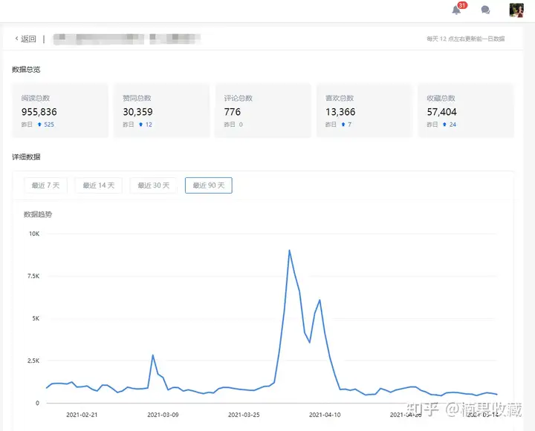Click the 2021-03-09 x-axis date label

click(163, 415)
